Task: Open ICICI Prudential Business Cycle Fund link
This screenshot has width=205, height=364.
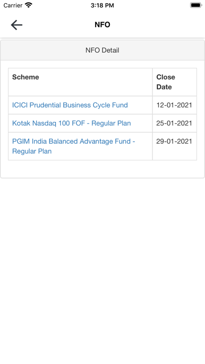Action: click(70, 105)
